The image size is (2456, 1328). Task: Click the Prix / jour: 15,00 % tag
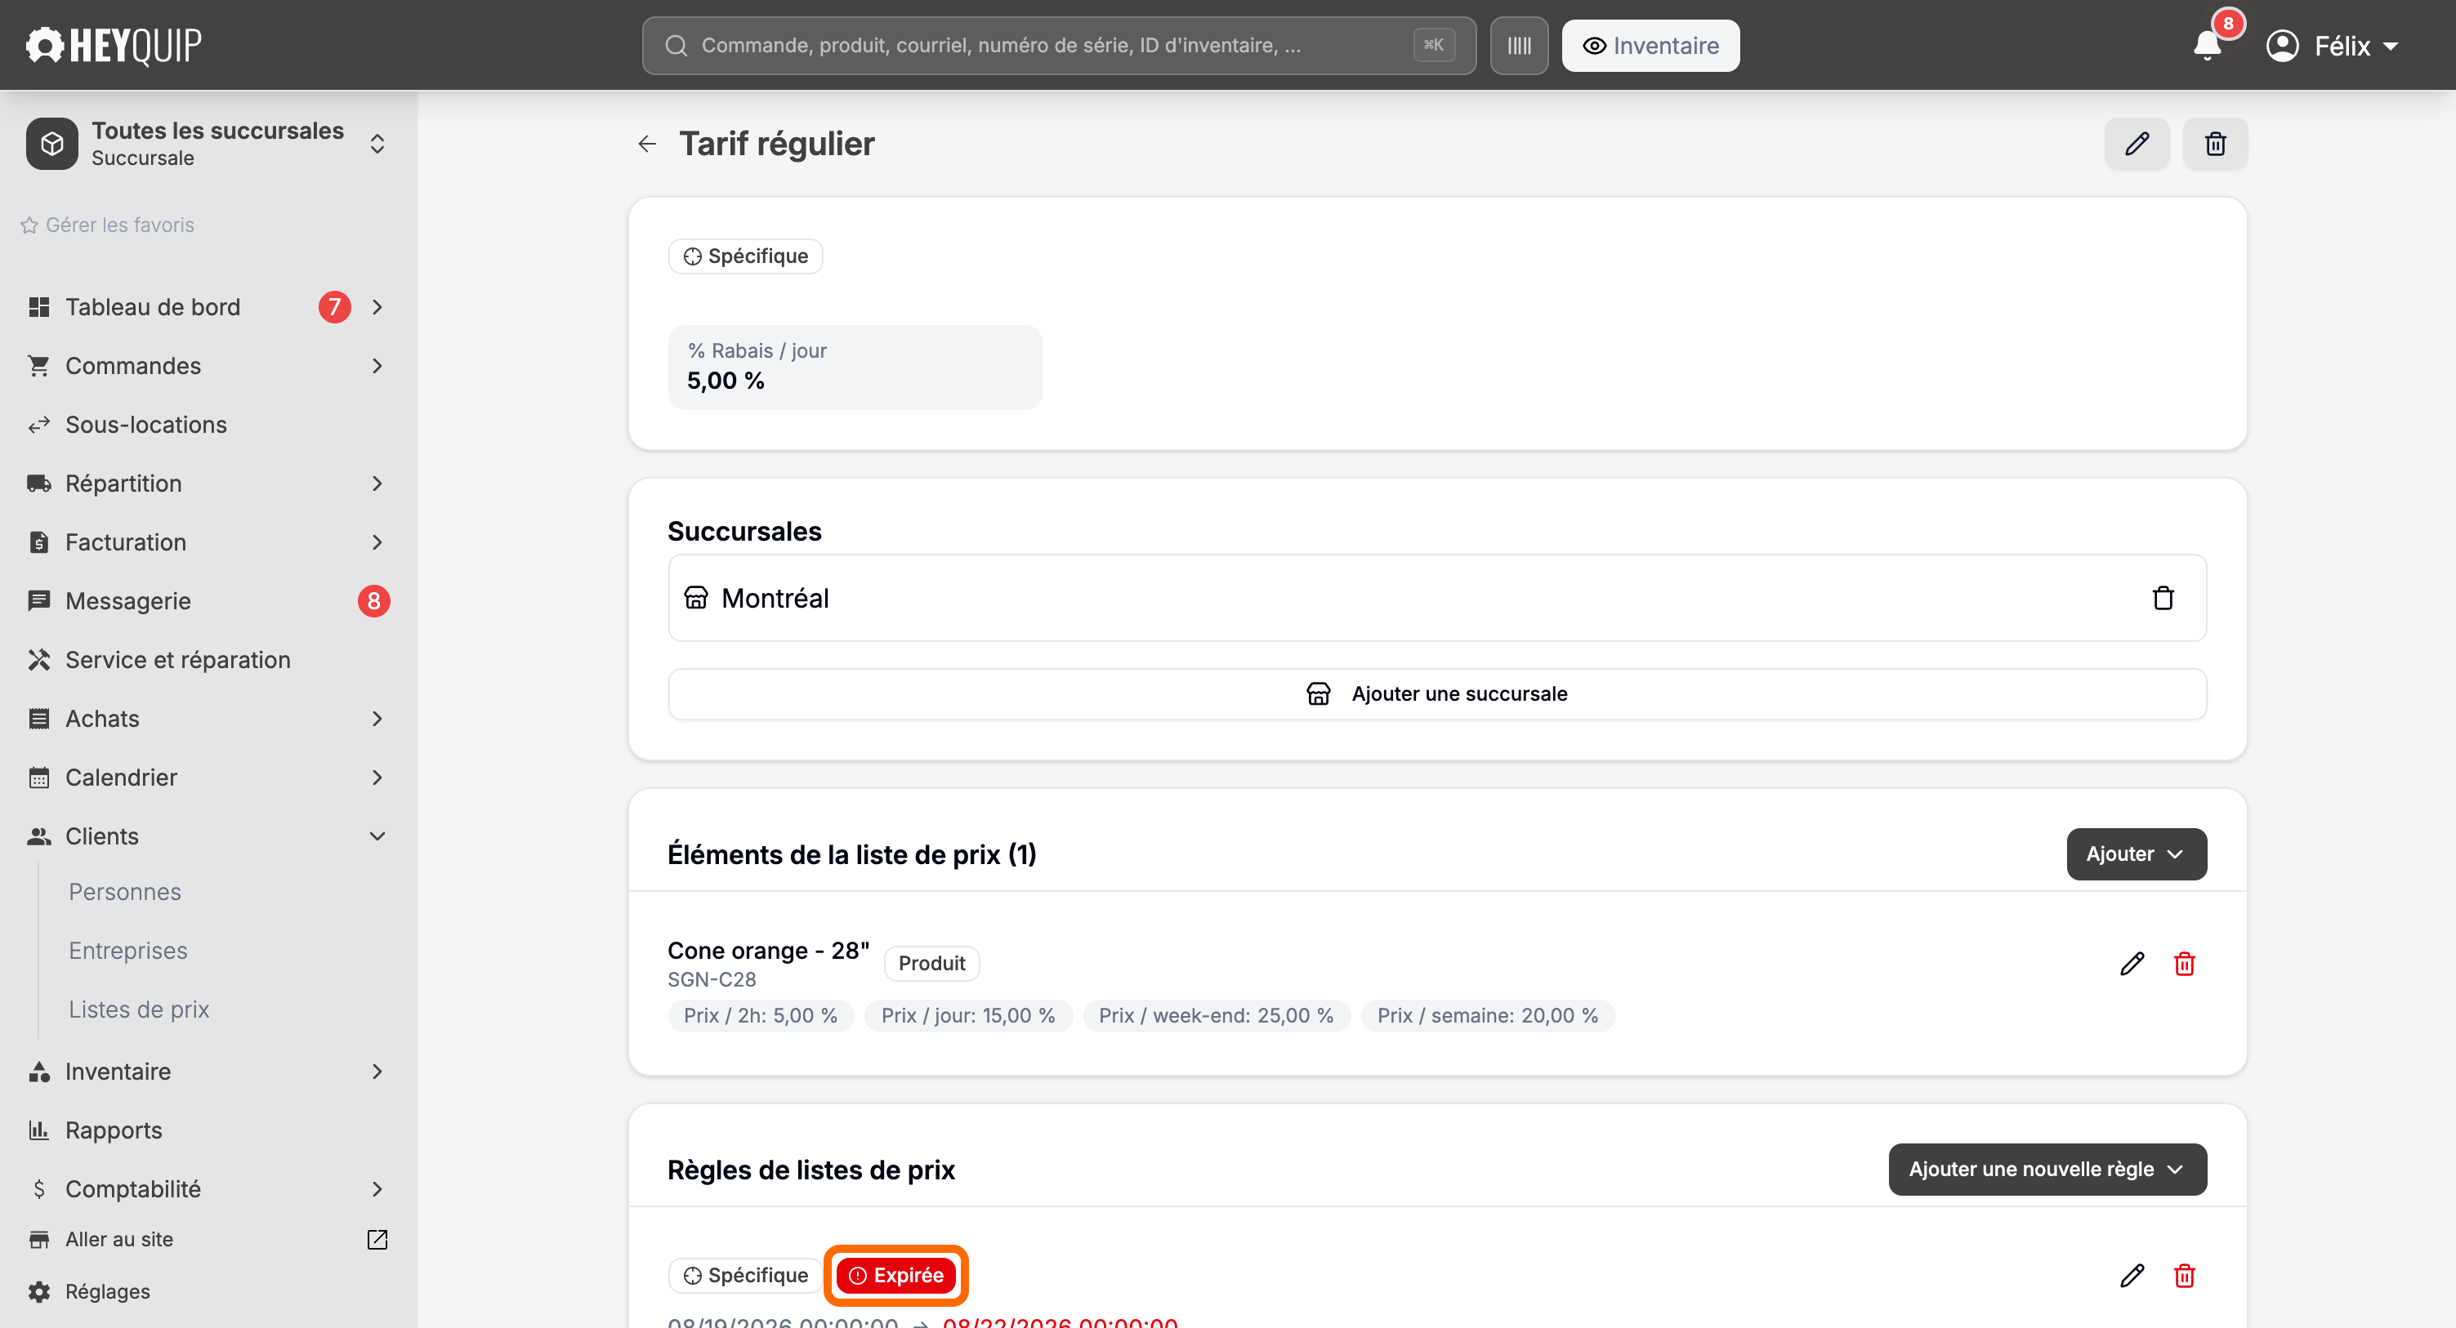coord(967,1016)
